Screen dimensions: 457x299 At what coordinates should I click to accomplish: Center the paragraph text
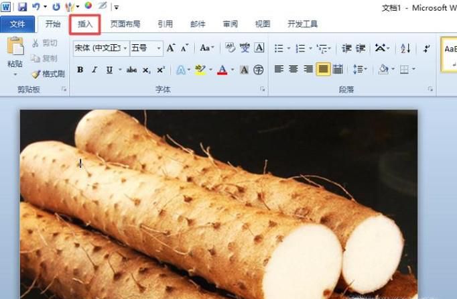point(293,69)
